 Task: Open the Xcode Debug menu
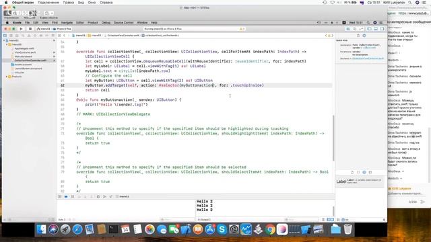[106, 23]
